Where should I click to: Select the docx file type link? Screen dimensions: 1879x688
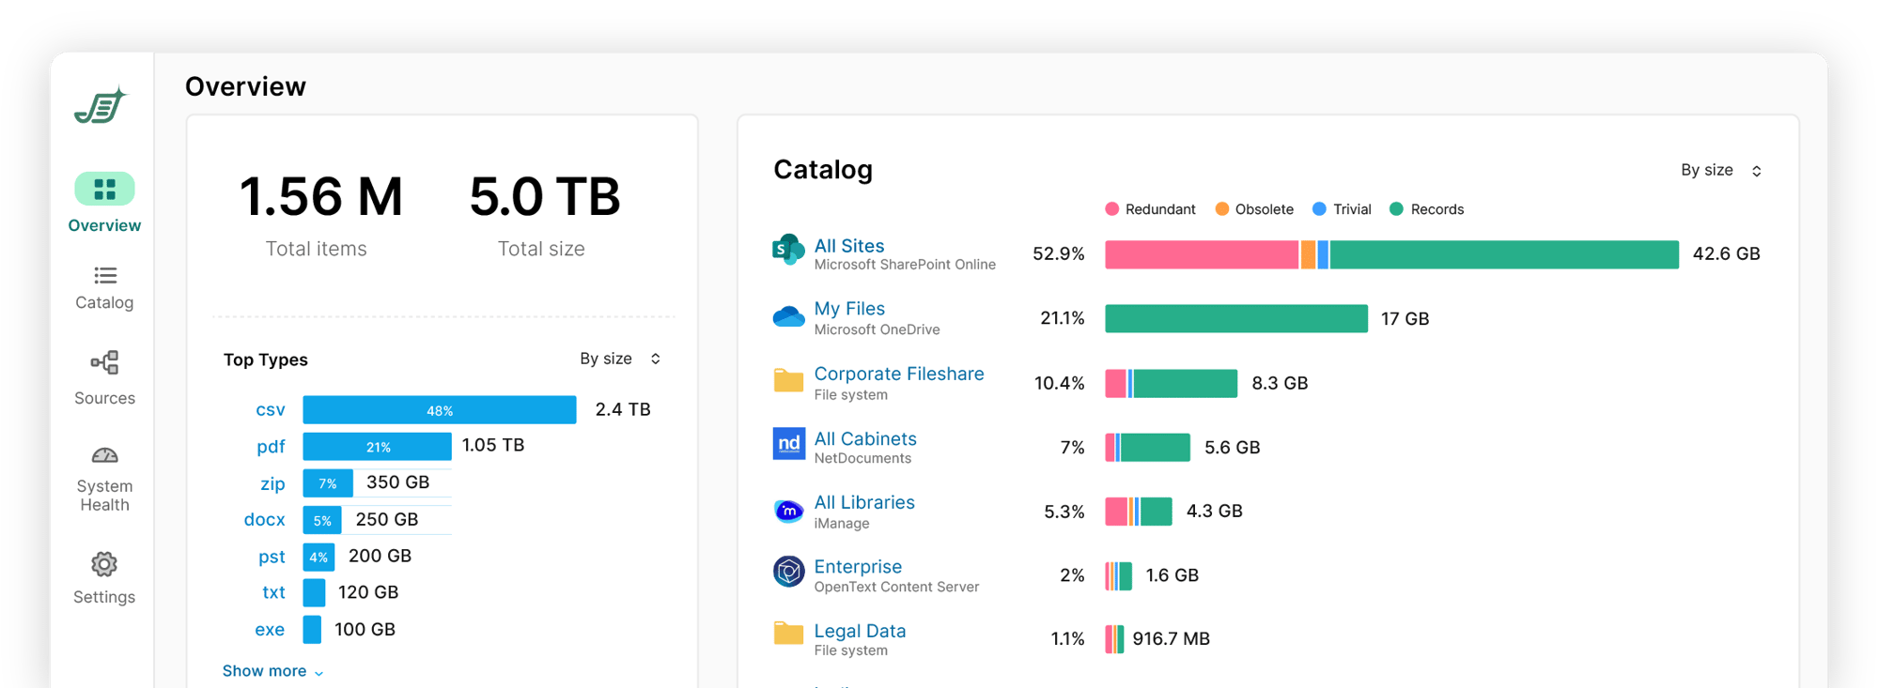click(264, 520)
